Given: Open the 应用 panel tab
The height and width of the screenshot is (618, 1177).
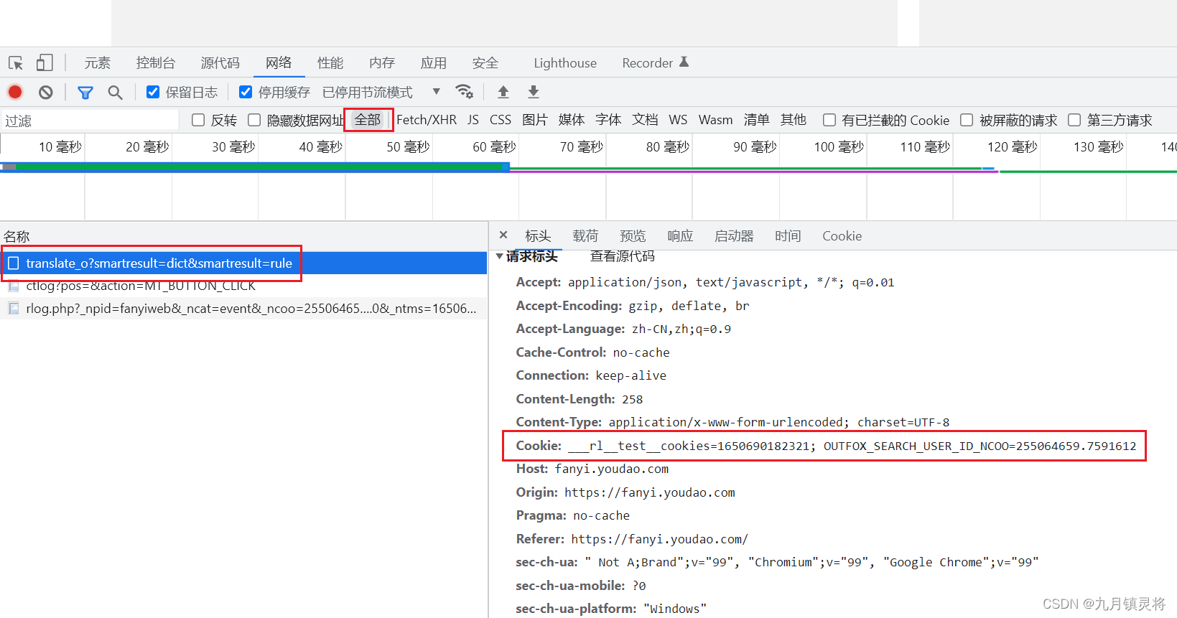Looking at the screenshot, I should click(x=434, y=63).
